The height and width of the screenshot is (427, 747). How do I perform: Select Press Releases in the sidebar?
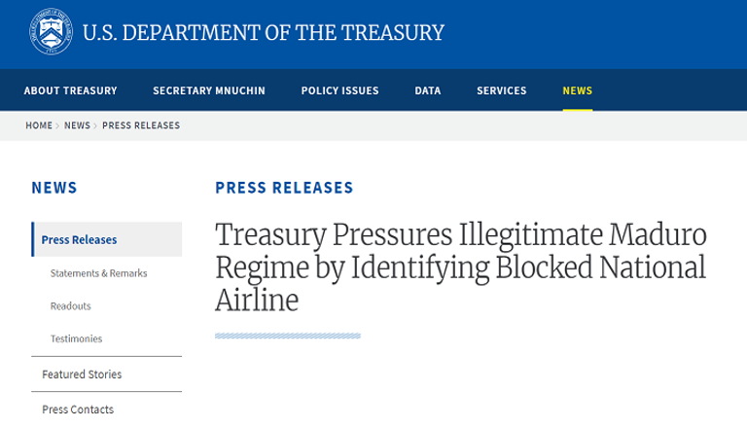coord(79,240)
